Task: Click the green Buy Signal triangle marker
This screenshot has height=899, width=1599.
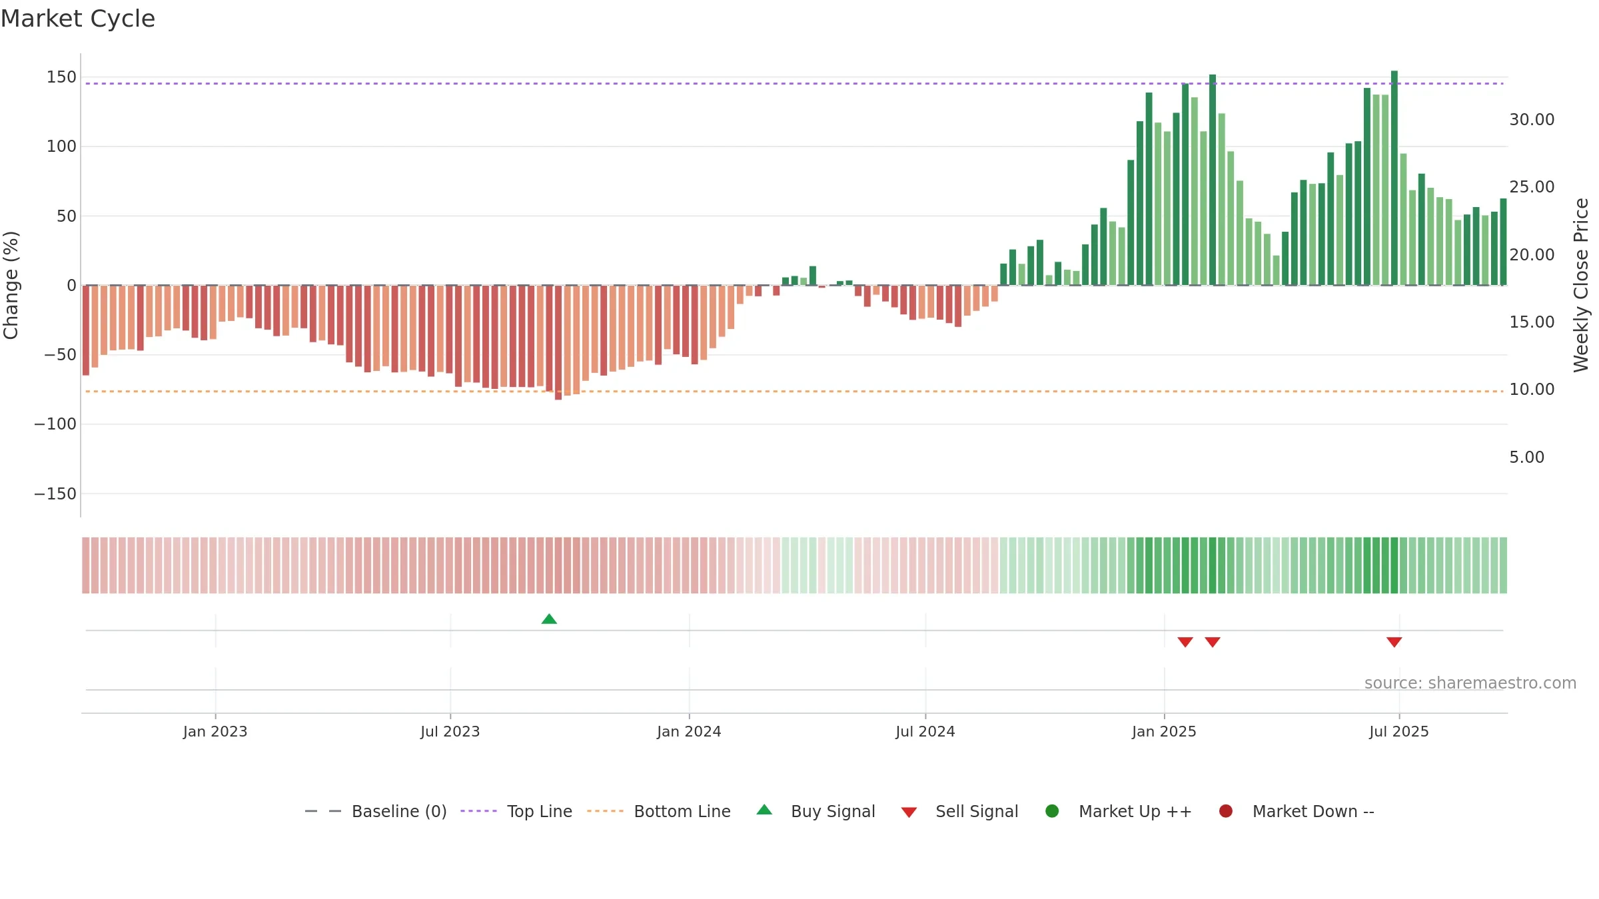Action: tap(549, 619)
